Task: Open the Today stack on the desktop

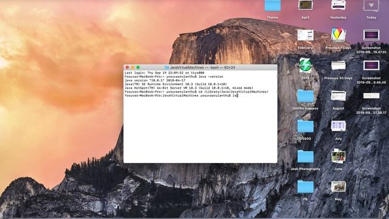Action: coord(371,5)
